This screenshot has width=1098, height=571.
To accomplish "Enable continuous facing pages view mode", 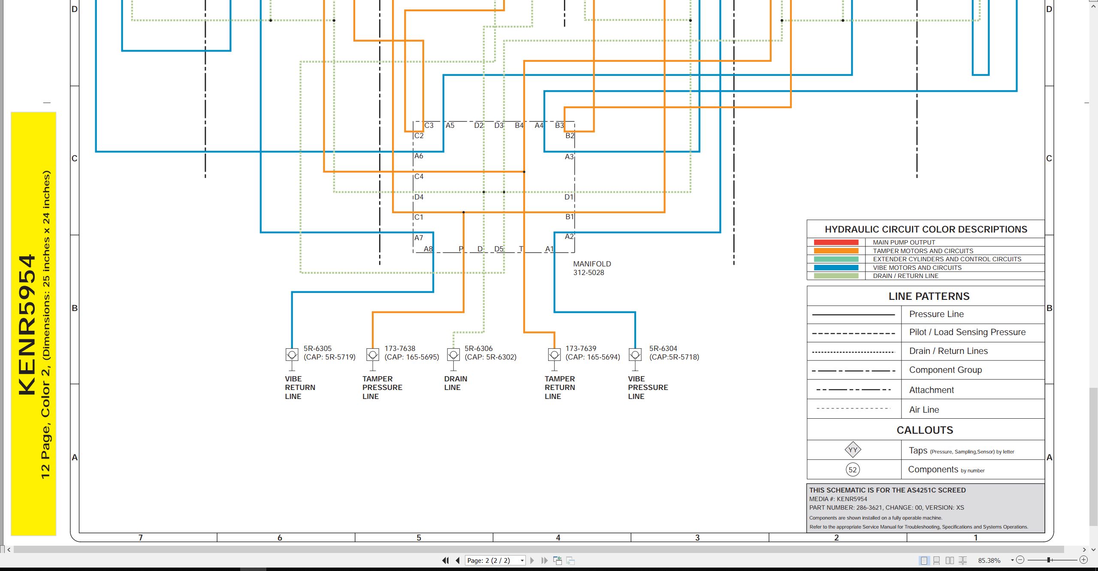I will pyautogui.click(x=963, y=560).
